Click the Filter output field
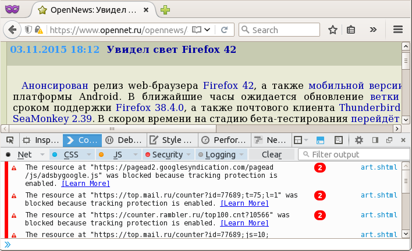The width and height of the screenshot is (412, 251). [x=354, y=155]
